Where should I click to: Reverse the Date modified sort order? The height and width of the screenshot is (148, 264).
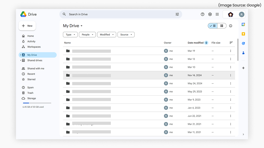pos(206,43)
